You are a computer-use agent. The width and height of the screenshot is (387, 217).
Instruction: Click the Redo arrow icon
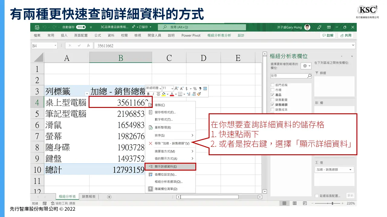point(54,27)
